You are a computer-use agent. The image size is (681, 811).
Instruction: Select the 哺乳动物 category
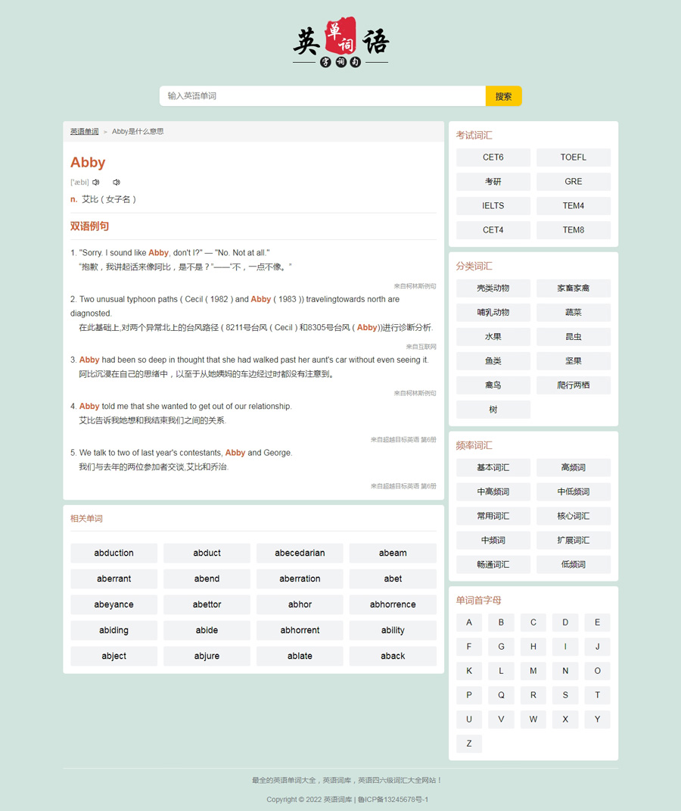pyautogui.click(x=493, y=313)
